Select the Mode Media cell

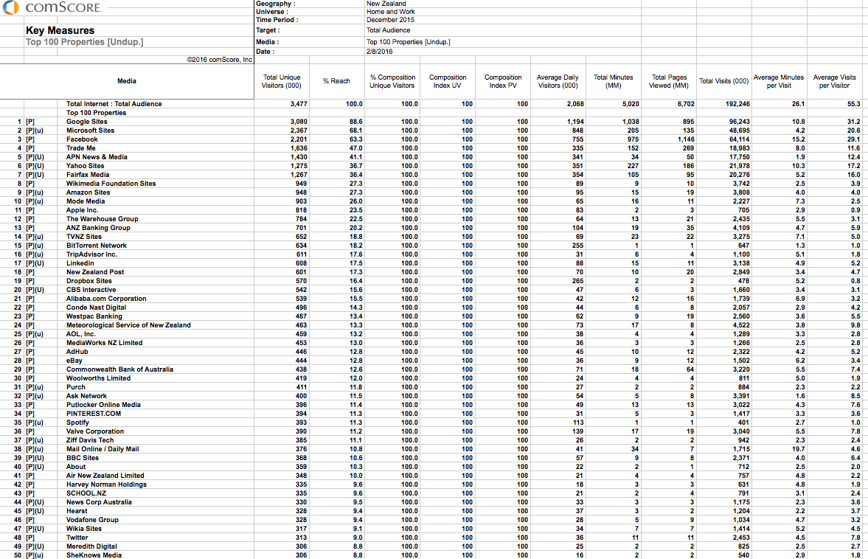click(86, 201)
